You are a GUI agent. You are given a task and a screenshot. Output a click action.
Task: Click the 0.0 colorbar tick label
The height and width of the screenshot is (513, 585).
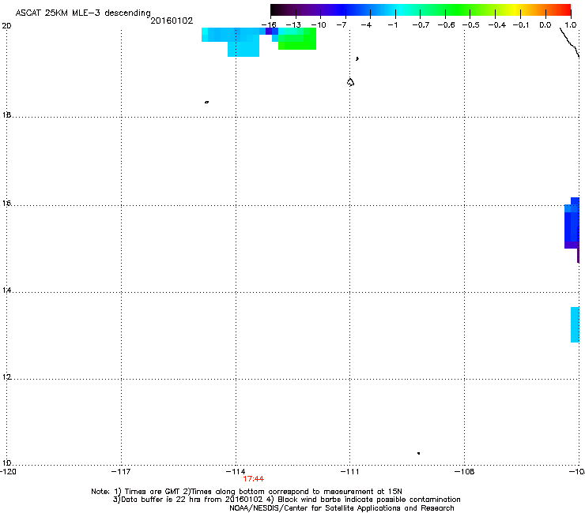[x=545, y=25]
